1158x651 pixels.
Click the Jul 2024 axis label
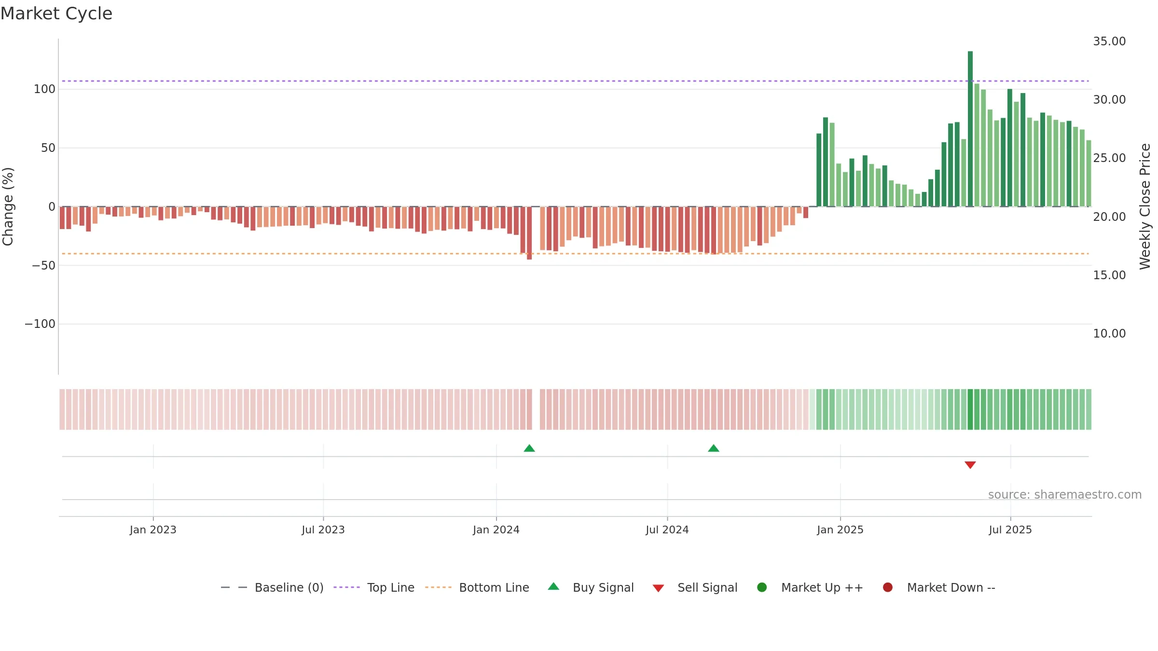(667, 530)
